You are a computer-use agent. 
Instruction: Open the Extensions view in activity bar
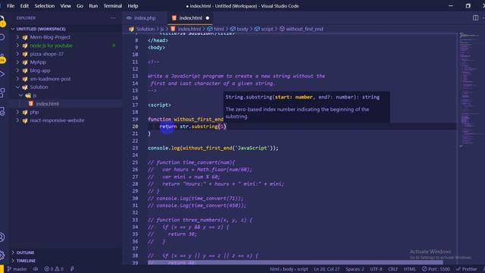click(2, 93)
